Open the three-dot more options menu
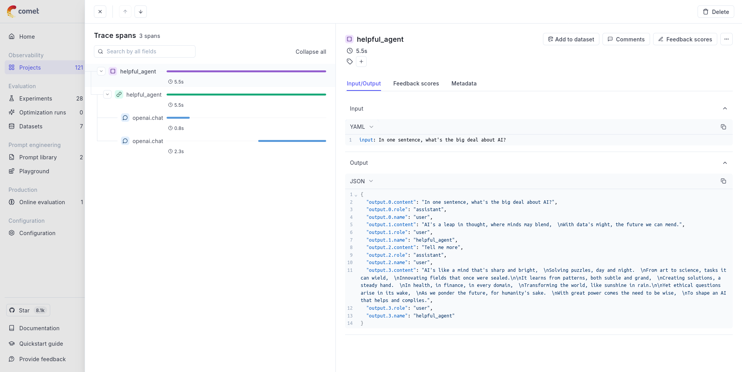The image size is (742, 372). [726, 39]
